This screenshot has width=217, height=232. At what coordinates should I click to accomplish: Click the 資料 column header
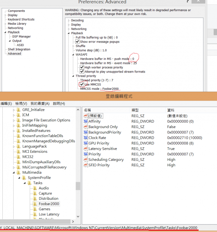click(191, 110)
